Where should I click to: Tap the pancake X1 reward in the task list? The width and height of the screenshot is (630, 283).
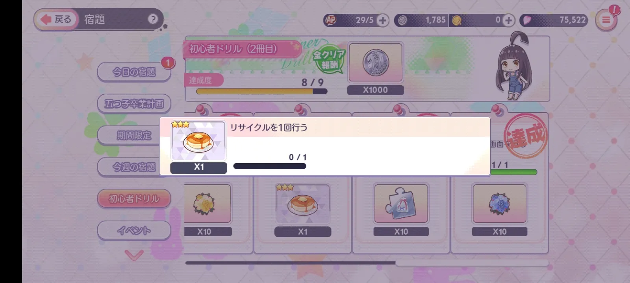point(302,204)
